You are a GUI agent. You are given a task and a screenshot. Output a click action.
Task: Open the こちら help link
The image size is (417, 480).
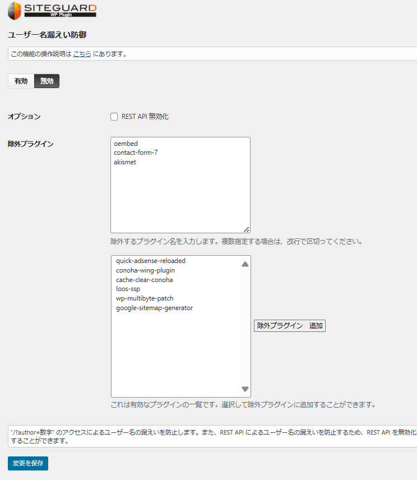pyautogui.click(x=82, y=54)
